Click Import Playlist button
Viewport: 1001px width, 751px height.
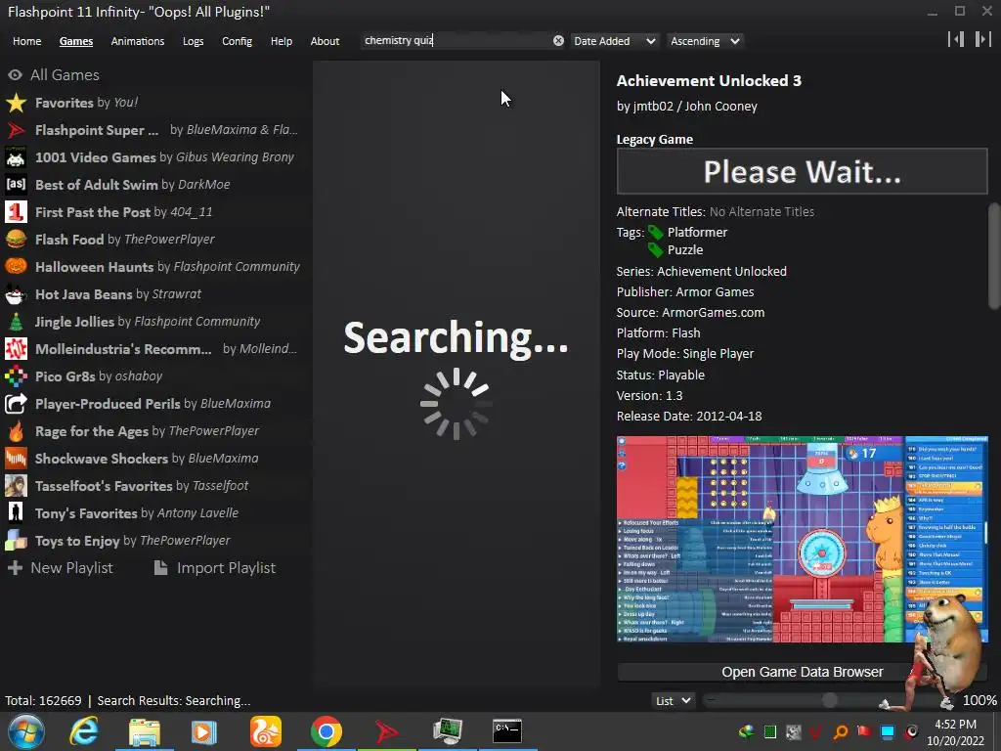215,568
